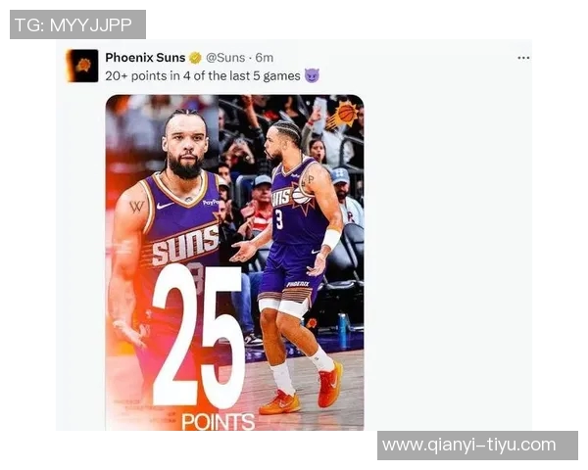
Task: Open the three-dot more options menu
Action: (523, 58)
